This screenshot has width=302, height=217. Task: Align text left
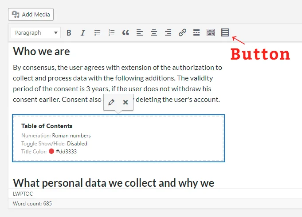pos(140,32)
